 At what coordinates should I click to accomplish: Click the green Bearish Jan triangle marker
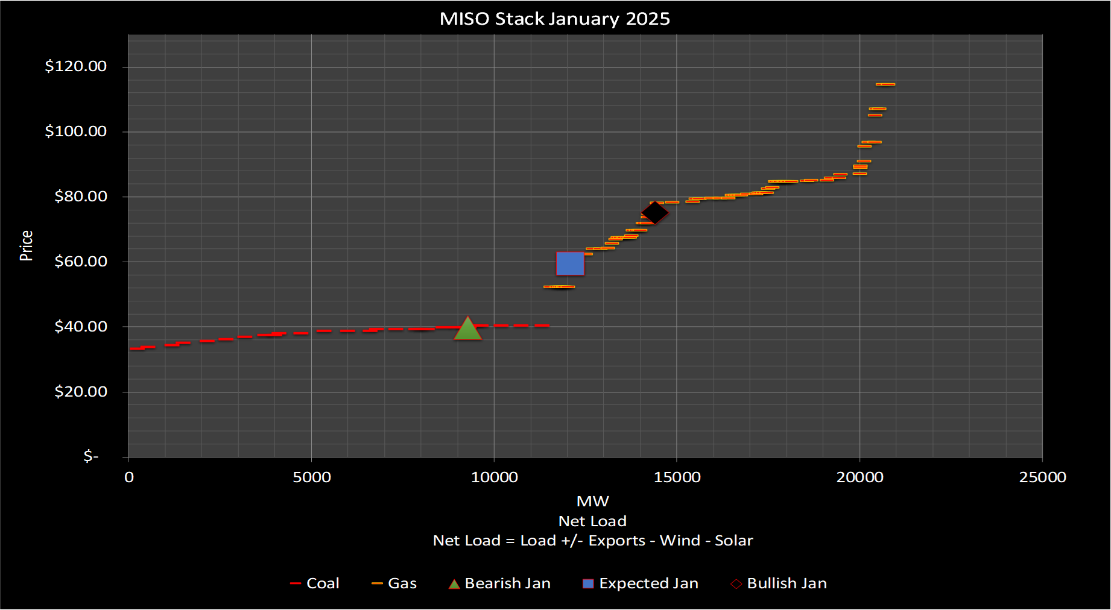[x=467, y=330]
